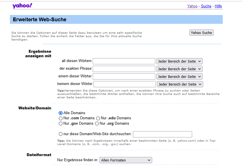Screen dimensions: 242x168
Task: Select 'nur diese Domain/Web-Site durchsuchen' radio button
Action: pyautogui.click(x=61, y=134)
